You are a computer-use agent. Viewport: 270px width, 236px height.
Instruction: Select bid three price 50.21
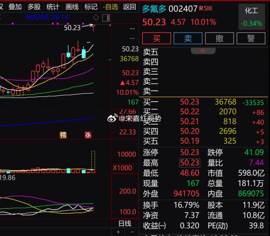click(x=190, y=122)
